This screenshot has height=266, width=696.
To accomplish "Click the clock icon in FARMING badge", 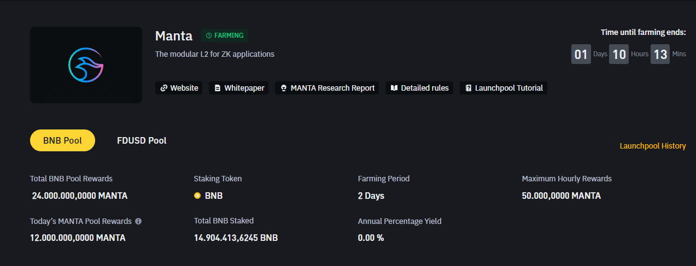I will 209,36.
